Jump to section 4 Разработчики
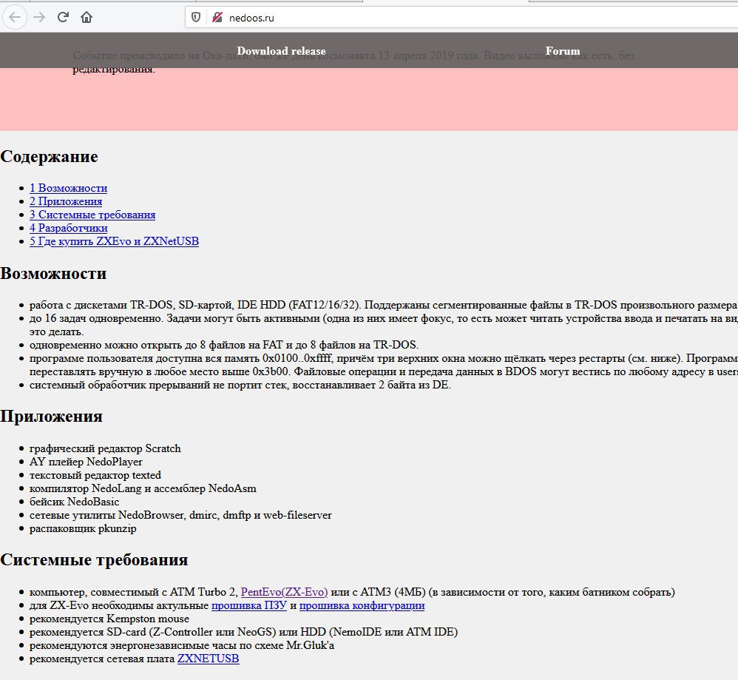The image size is (738, 680). point(68,228)
